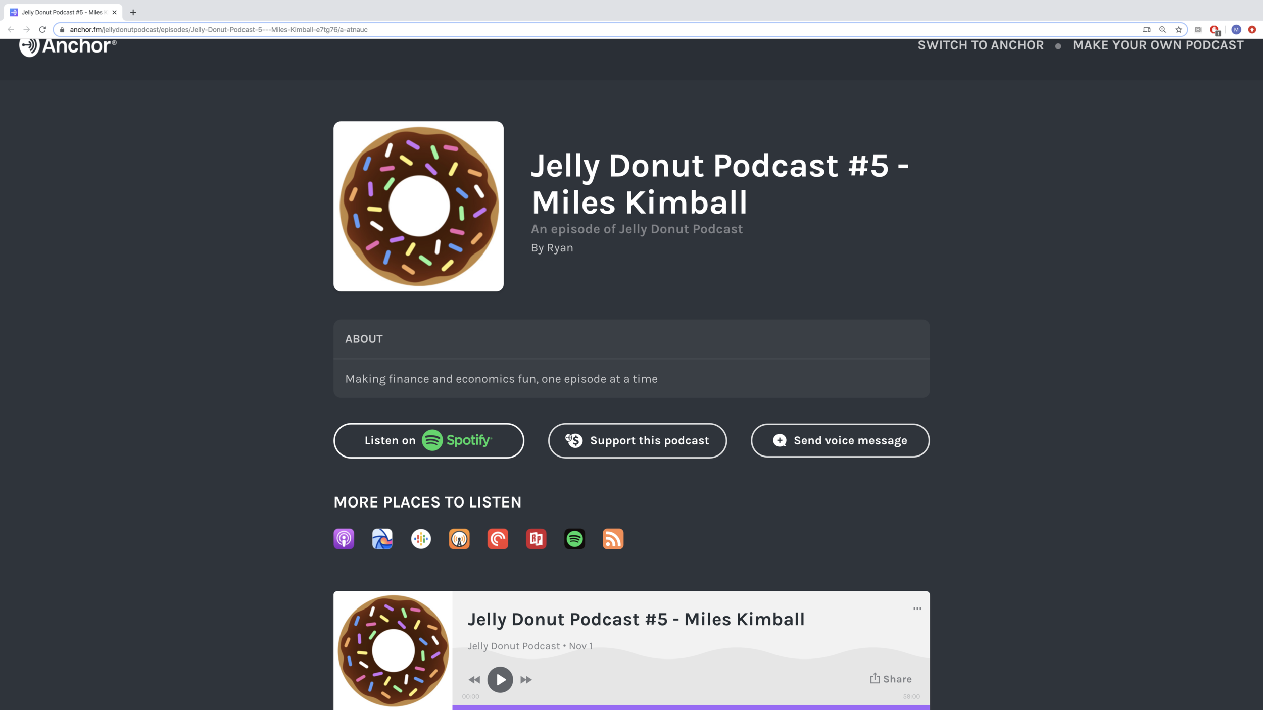Open the Pocket Casts link
The height and width of the screenshot is (710, 1263).
(498, 539)
